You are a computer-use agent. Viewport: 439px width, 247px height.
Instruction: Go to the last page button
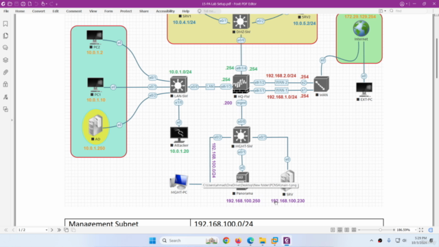(59, 230)
